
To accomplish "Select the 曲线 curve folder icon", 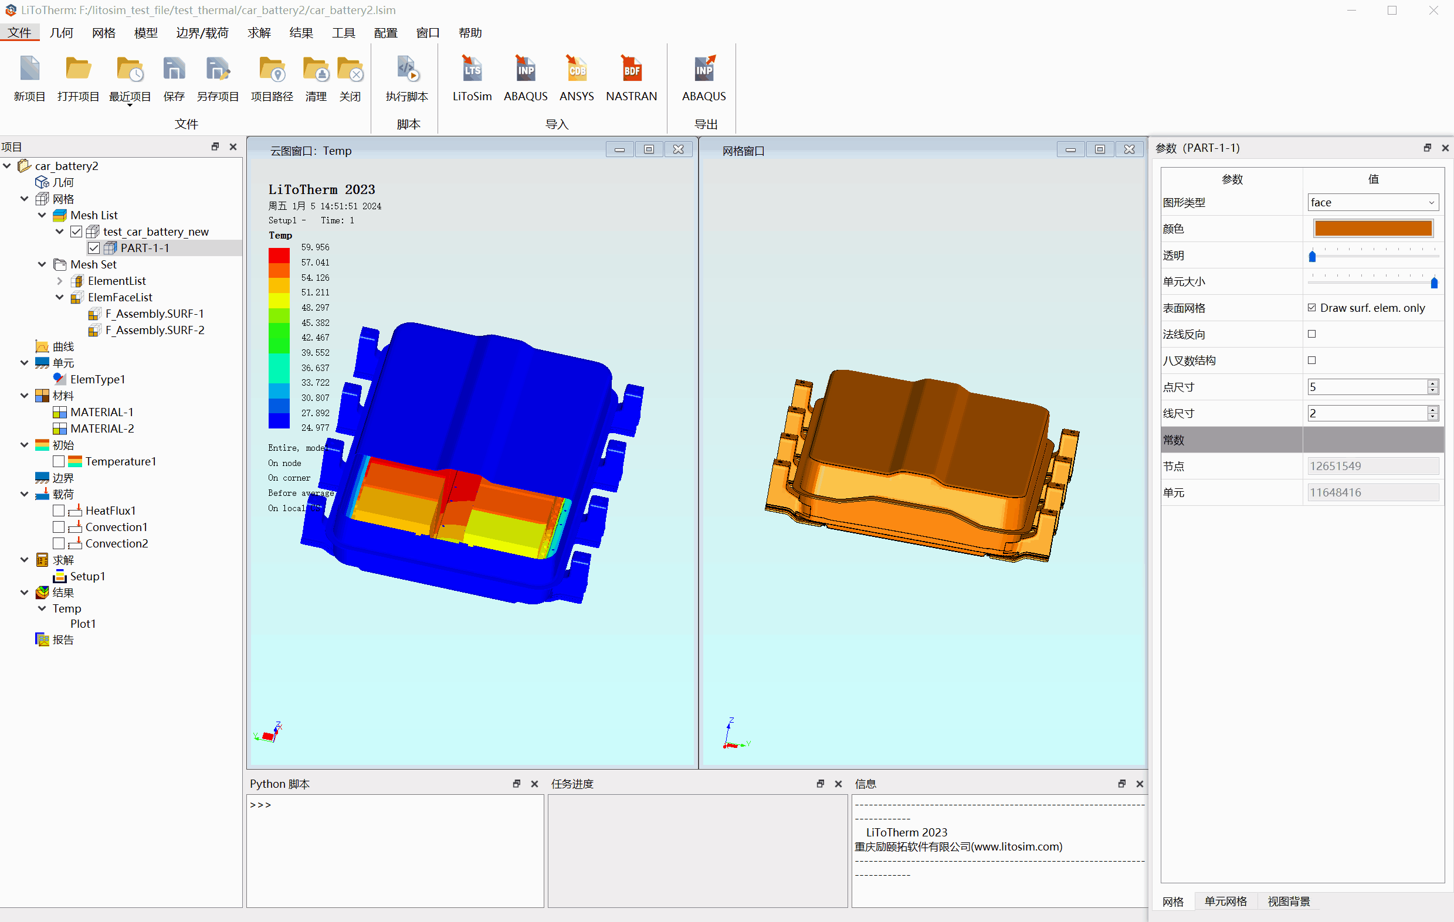I will (42, 346).
